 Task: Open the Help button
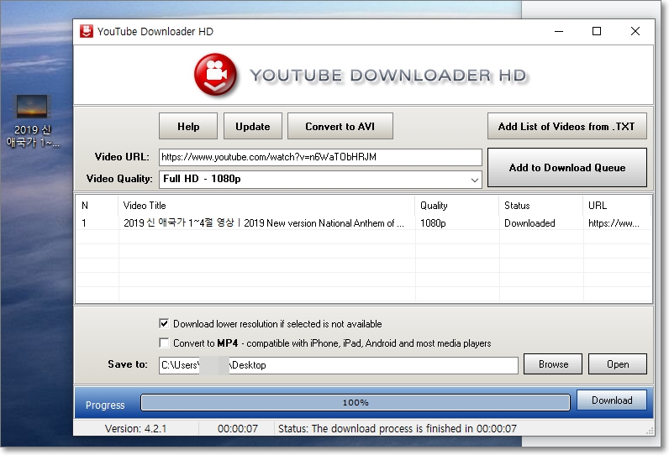click(188, 126)
